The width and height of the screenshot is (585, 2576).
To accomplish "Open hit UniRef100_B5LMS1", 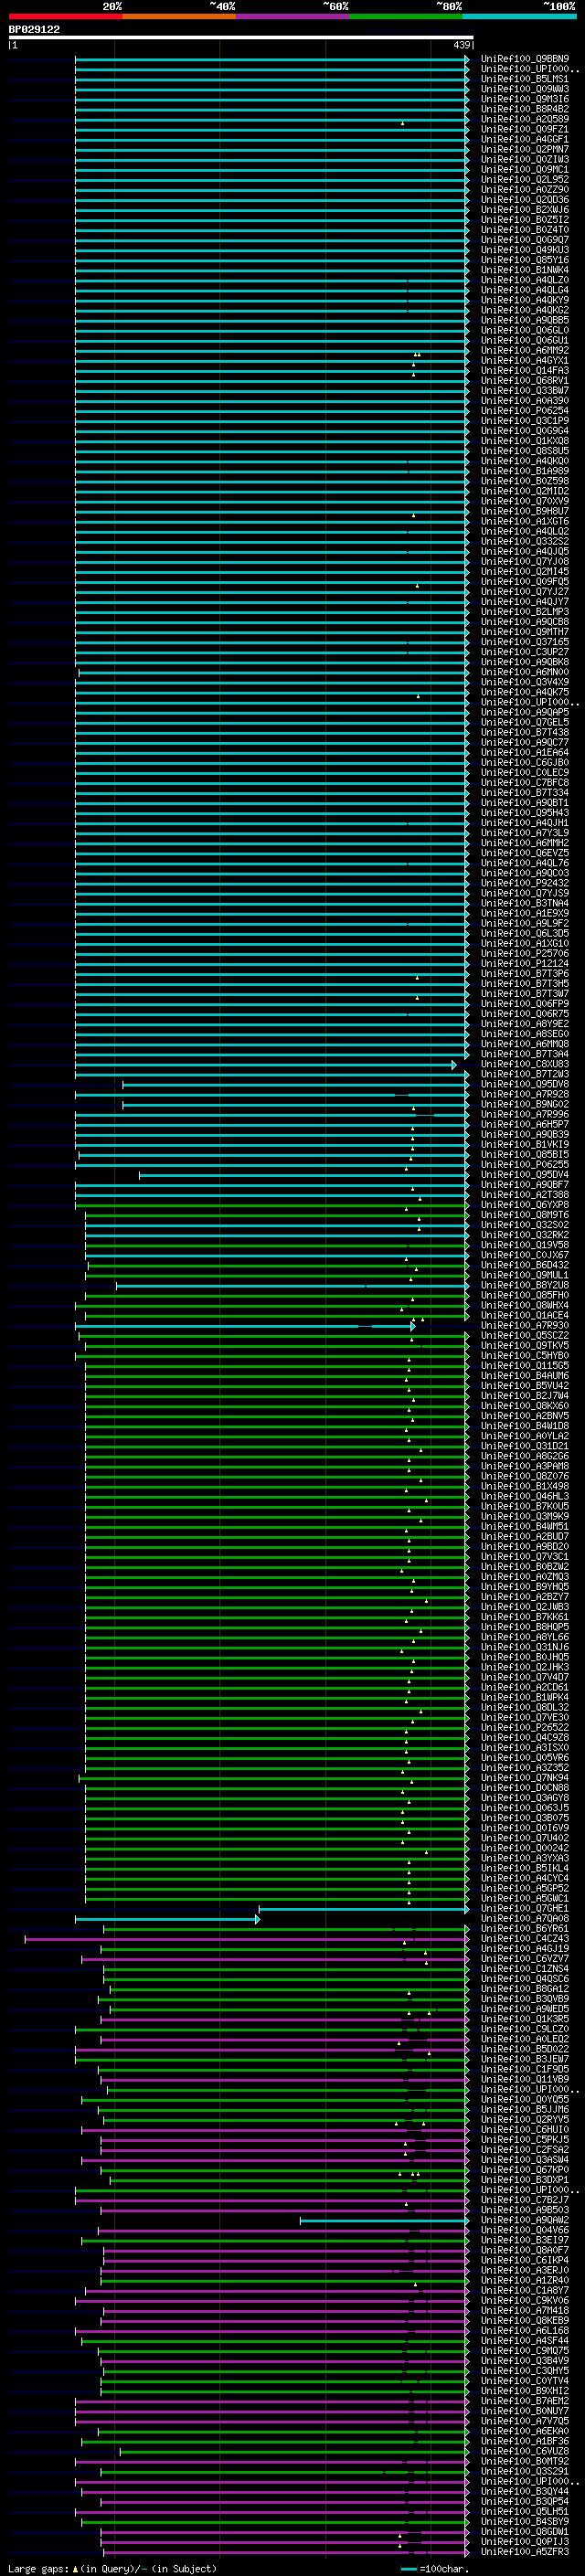I will (525, 79).
